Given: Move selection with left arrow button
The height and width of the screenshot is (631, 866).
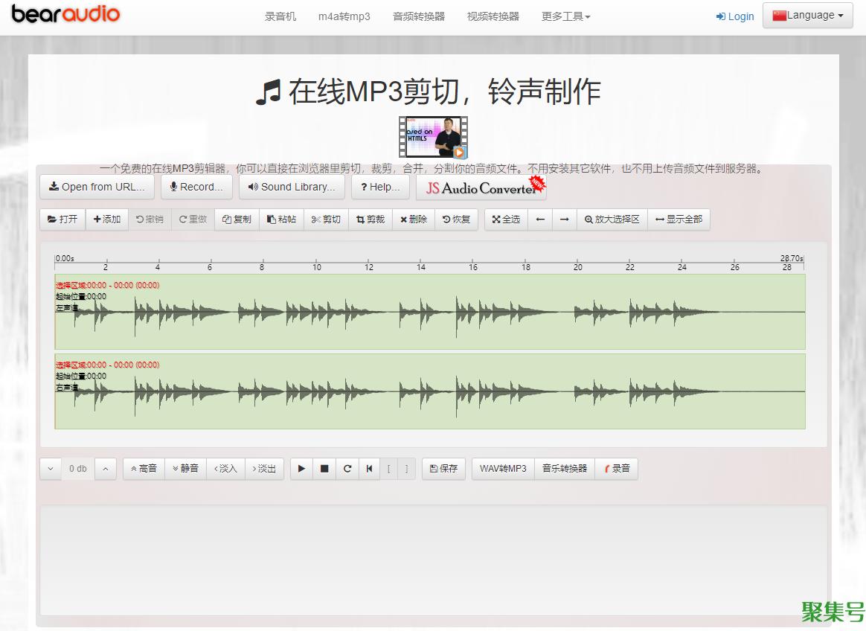Looking at the screenshot, I should 540,220.
